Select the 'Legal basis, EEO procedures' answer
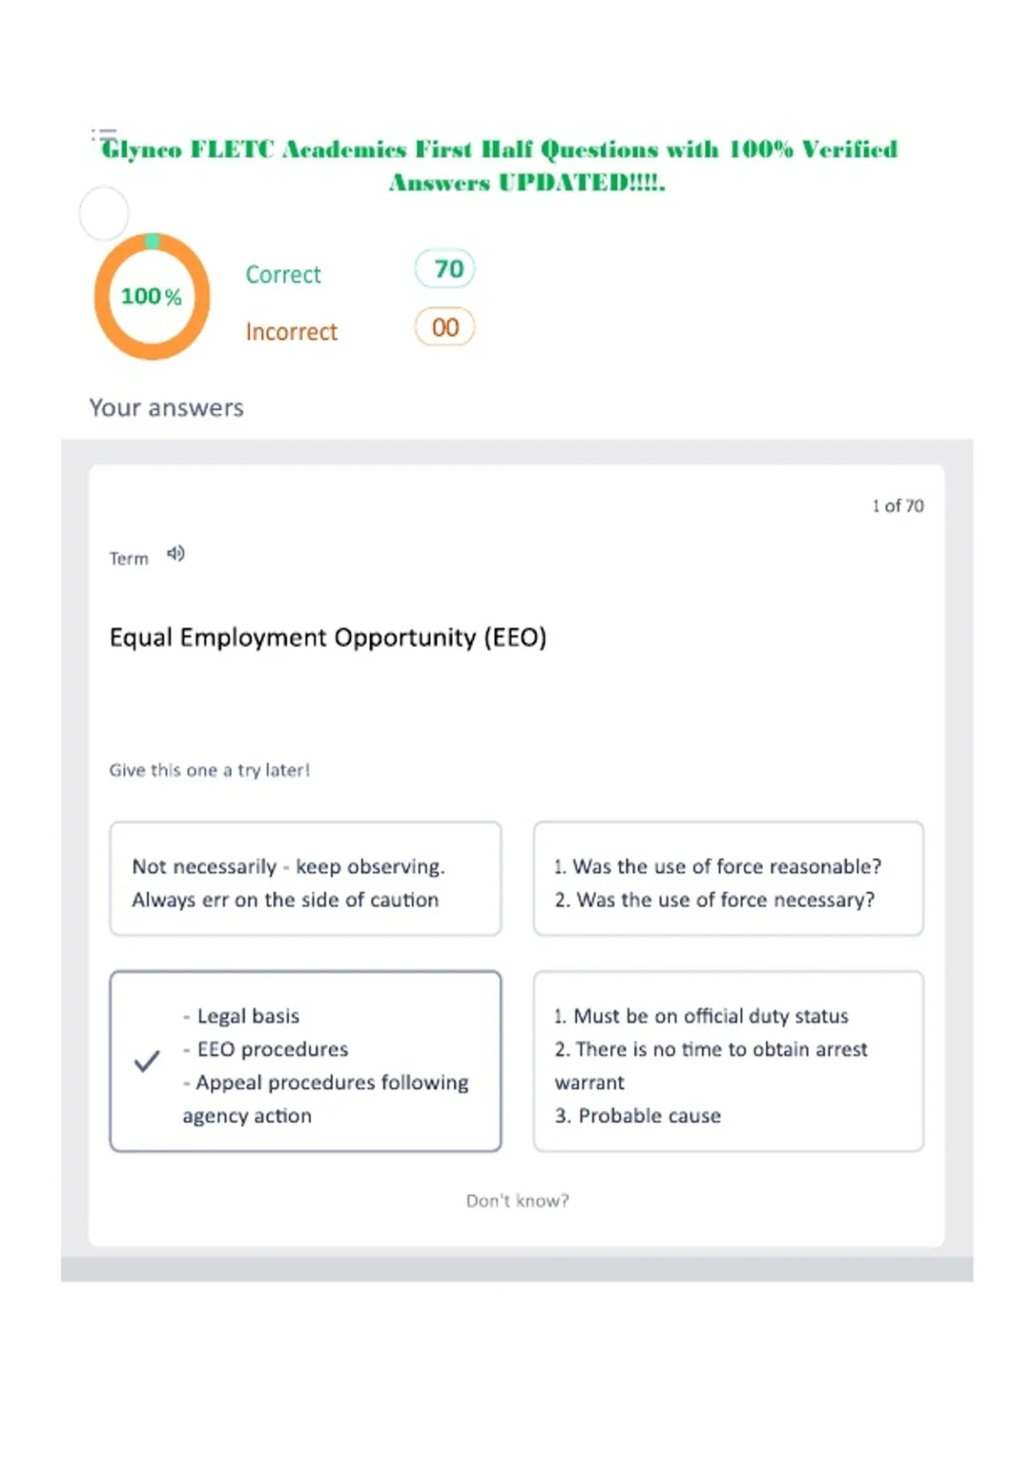 point(305,1061)
